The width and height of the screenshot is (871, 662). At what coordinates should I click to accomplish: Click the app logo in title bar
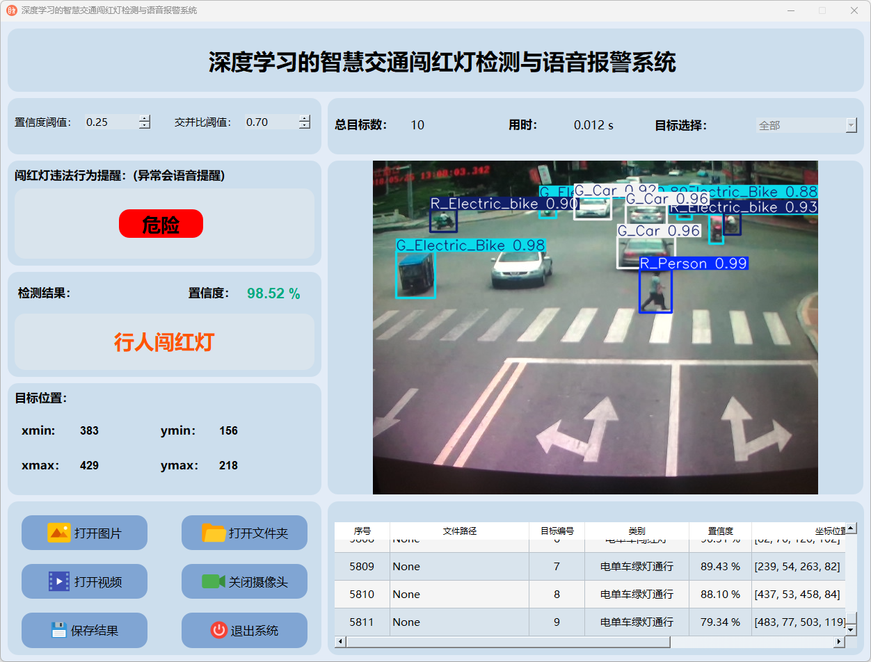(11, 10)
